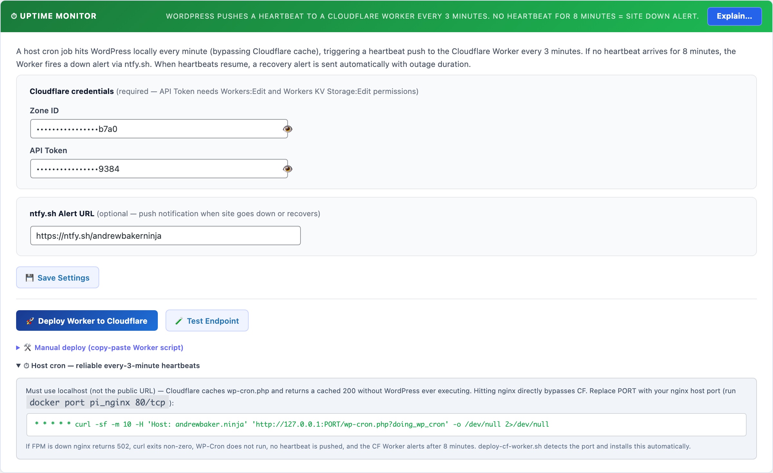Click the clock icon next to Host cron heading
This screenshot has height=473, width=773.
point(26,366)
